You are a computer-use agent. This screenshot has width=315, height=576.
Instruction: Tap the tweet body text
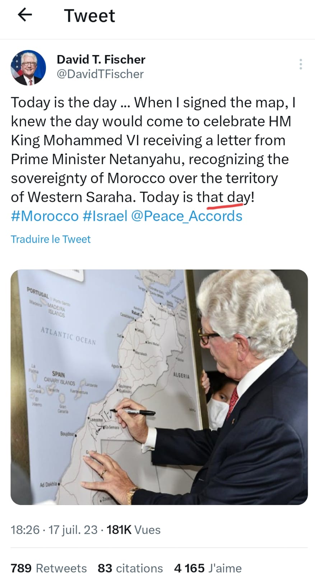(153, 150)
